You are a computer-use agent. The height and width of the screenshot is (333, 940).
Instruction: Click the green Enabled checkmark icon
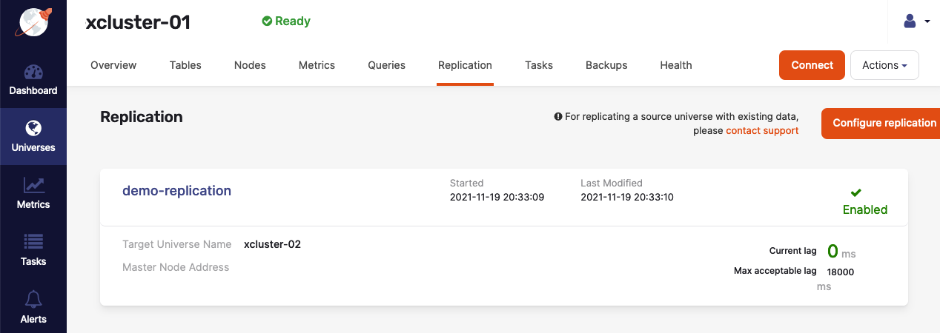coord(856,193)
